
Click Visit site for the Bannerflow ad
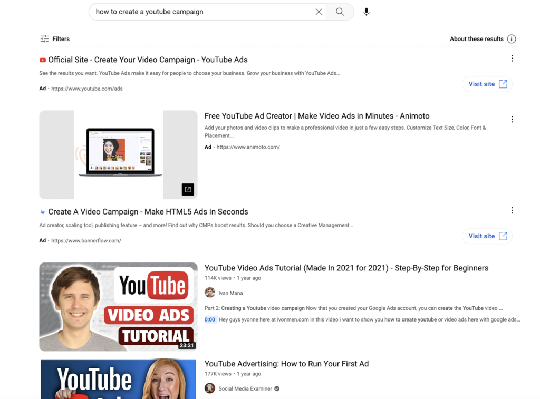(487, 236)
